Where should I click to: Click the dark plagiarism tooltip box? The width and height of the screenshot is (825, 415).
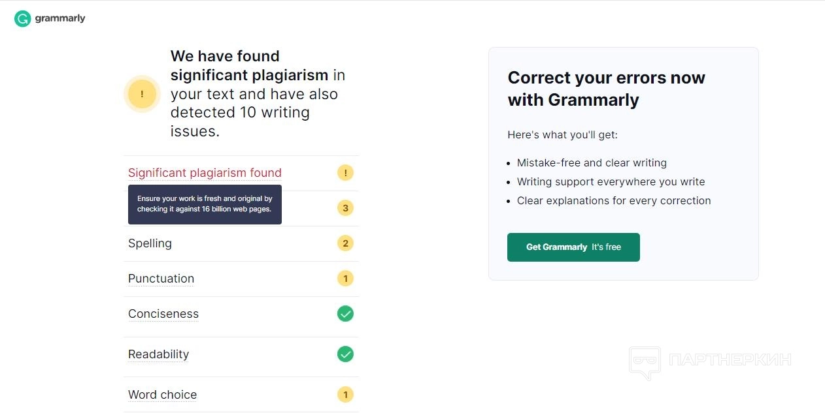point(205,204)
